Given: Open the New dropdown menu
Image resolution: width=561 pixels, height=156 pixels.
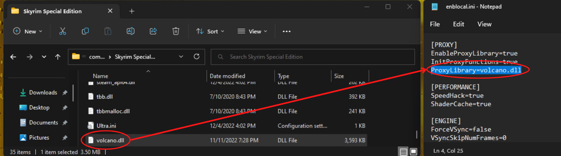Looking at the screenshot, I should pyautogui.click(x=28, y=31).
